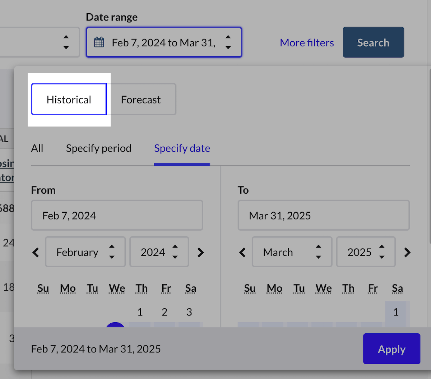The width and height of the screenshot is (431, 379).
Task: Select the Specify period tab
Action: (99, 148)
